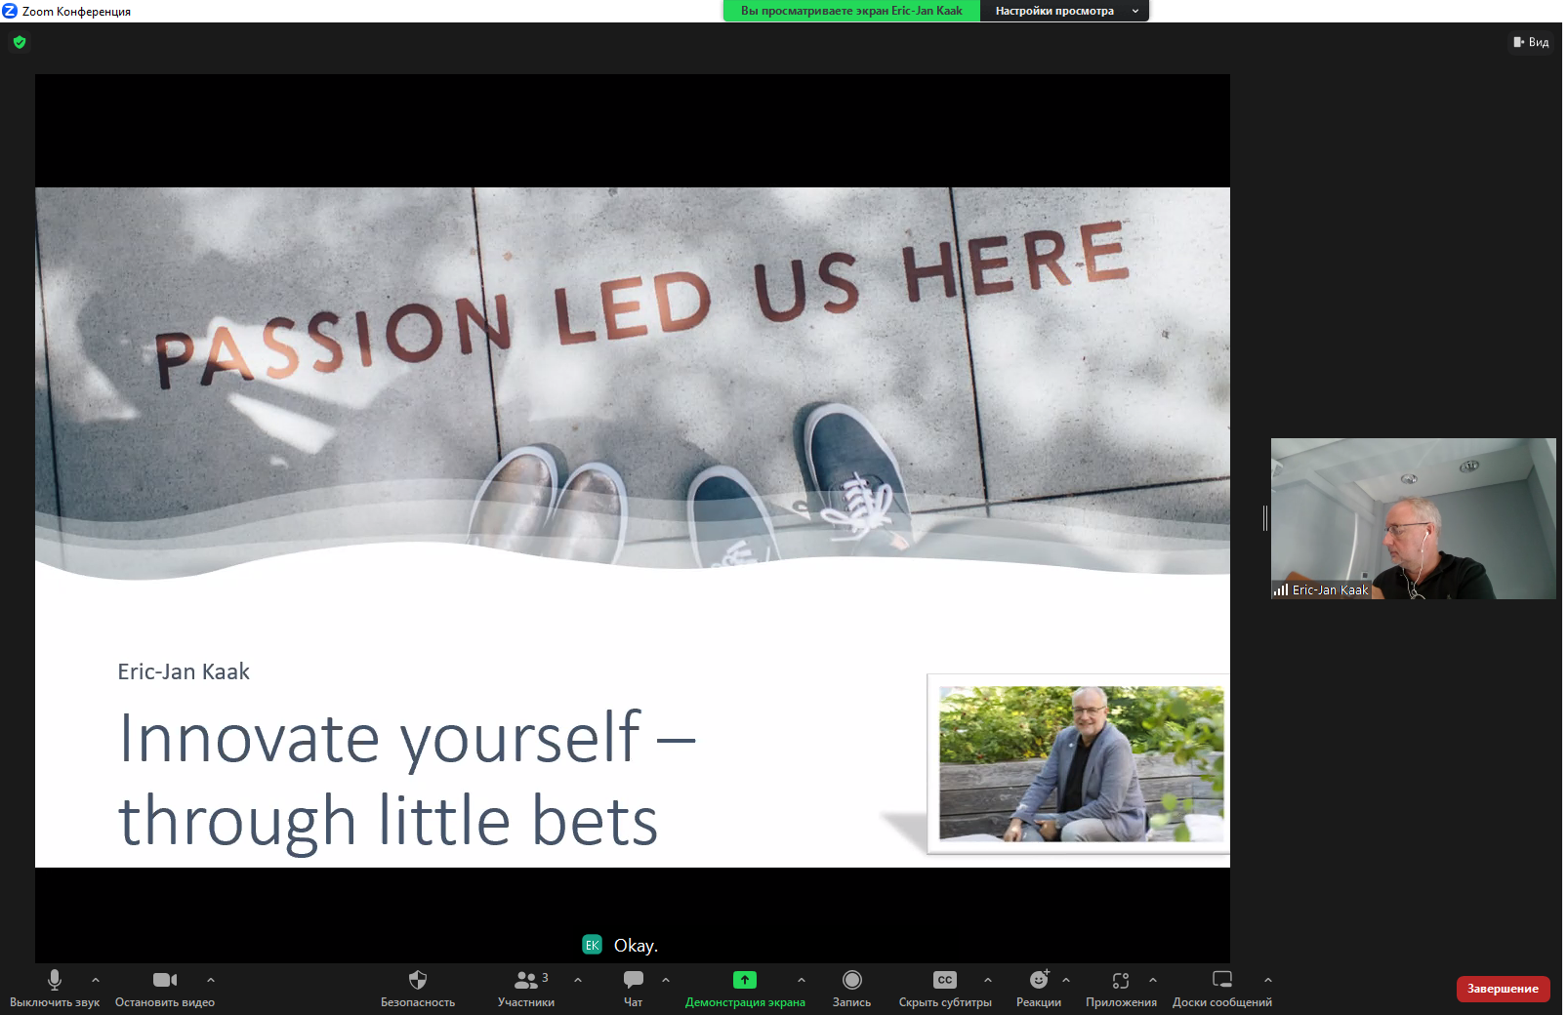Viewport: 1567px width, 1015px height.
Task: Expand video options arrow beside camera
Action: click(211, 980)
